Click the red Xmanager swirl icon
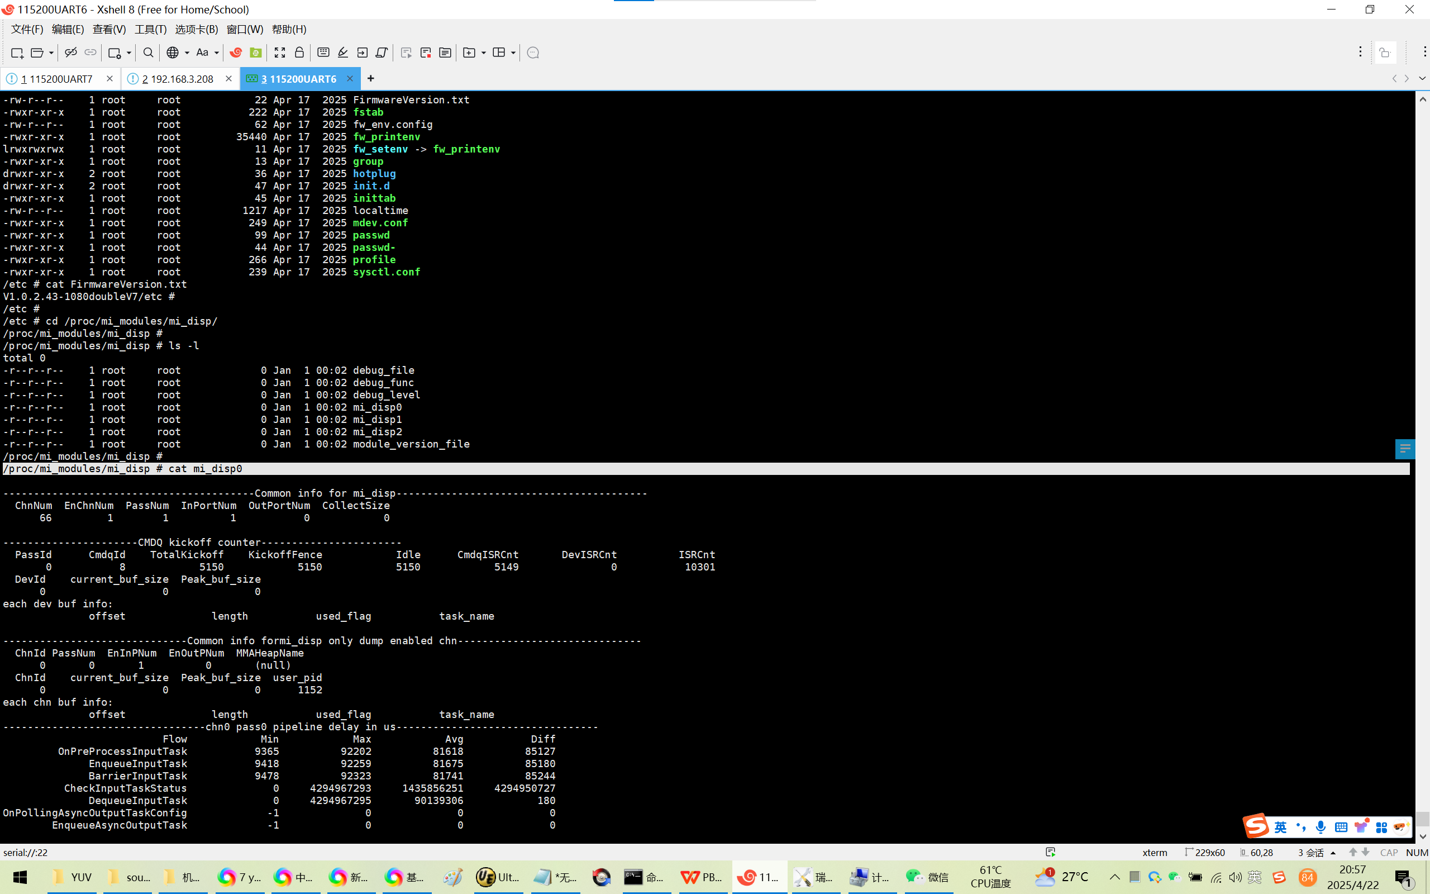 236,53
